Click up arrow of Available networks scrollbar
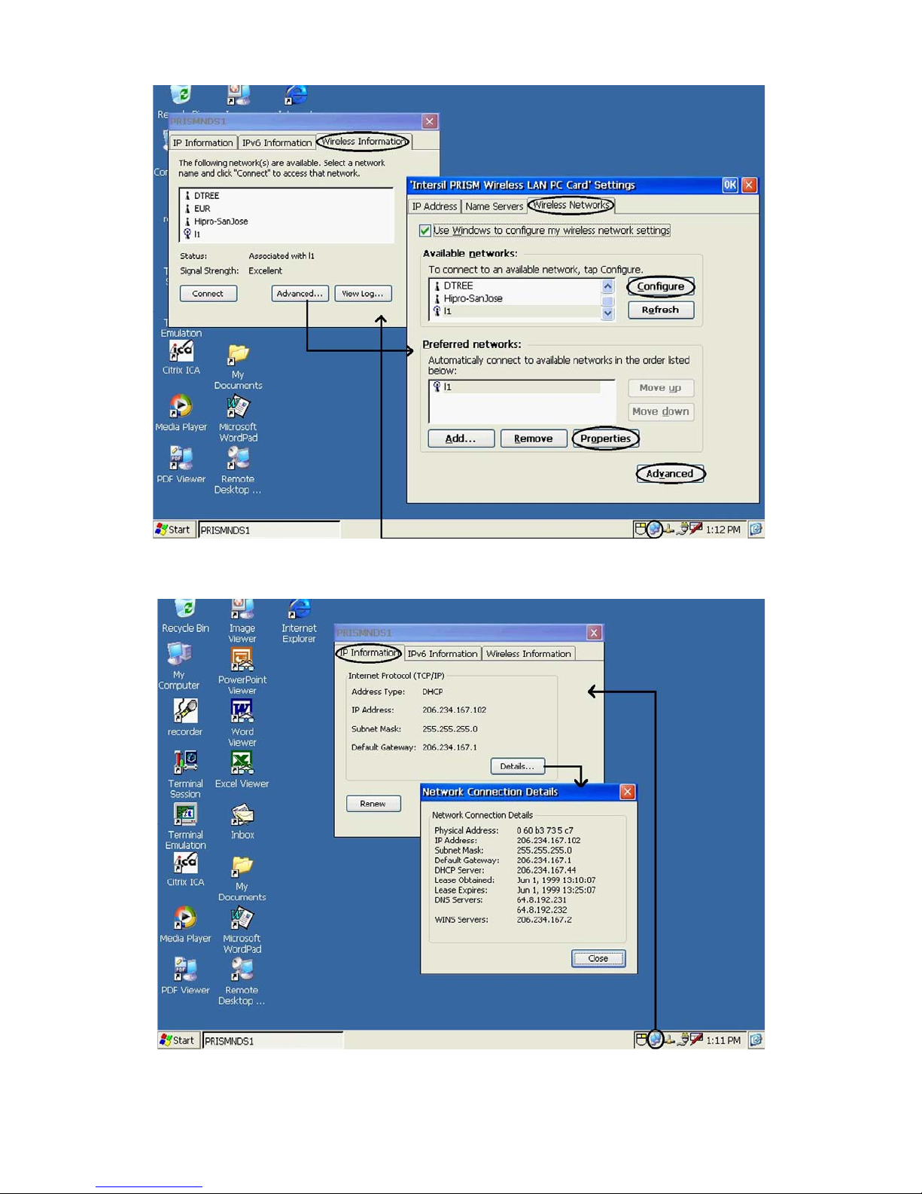Viewport: 922px width, 1194px height. point(608,286)
